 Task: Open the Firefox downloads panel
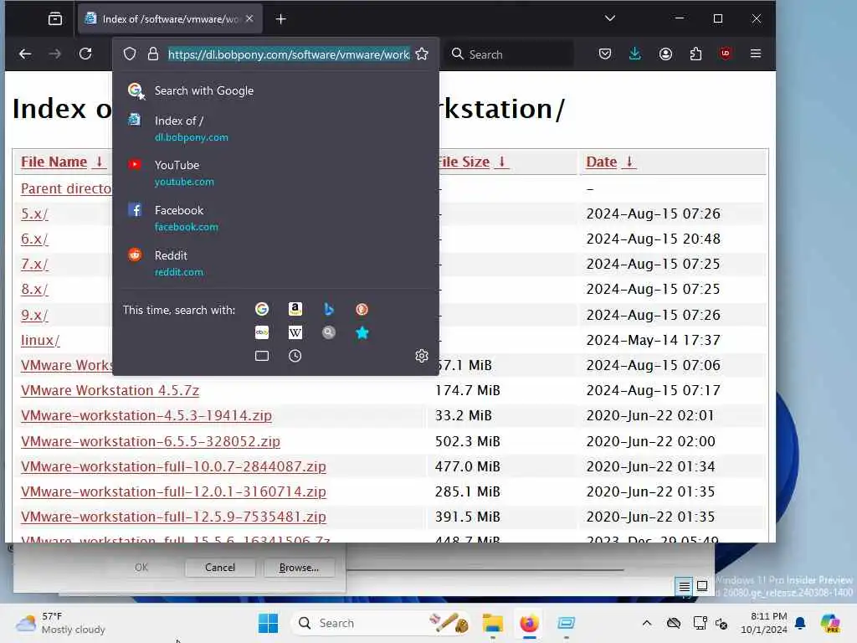[x=635, y=54]
